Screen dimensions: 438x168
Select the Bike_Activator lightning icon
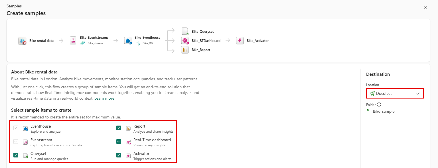(x=240, y=41)
